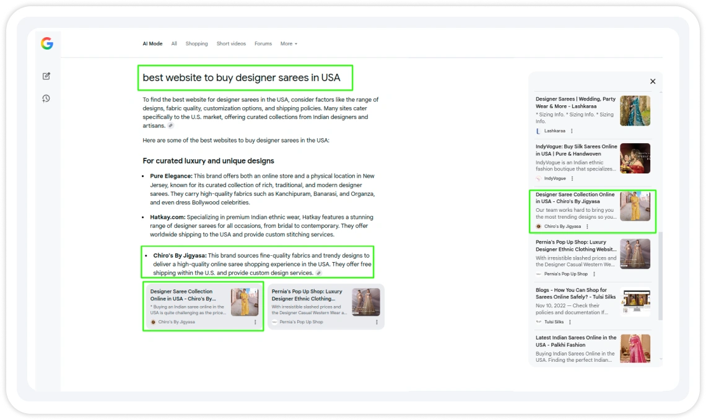Open Designer Saree Collection Chiro's link in side panel
The height and width of the screenshot is (420, 706).
[575, 198]
